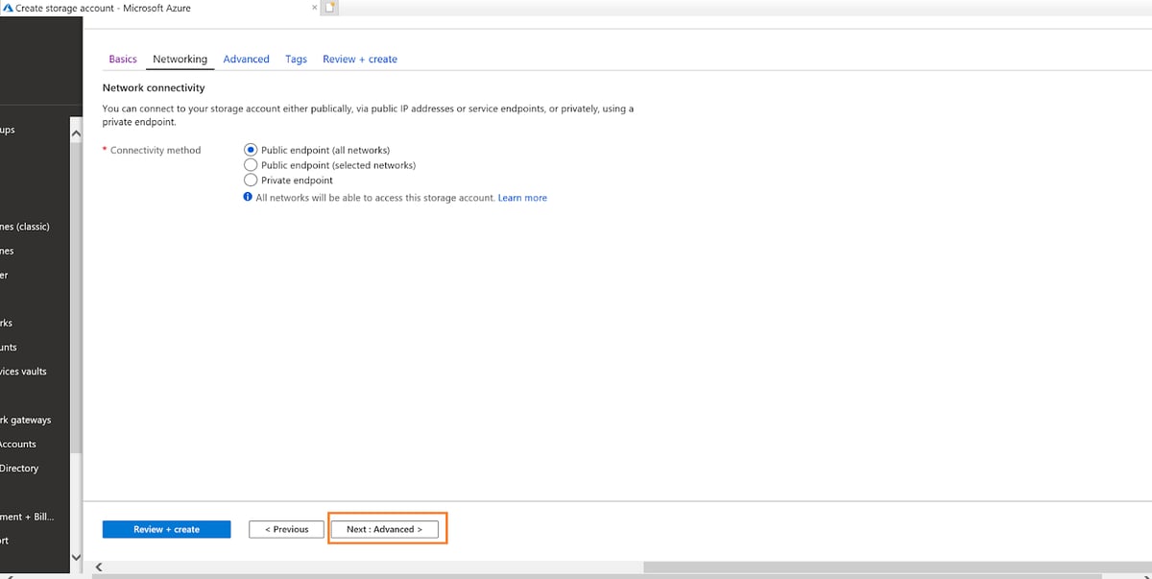
Task: Click the horizontal scrollbar thumb at bottom
Action: pyautogui.click(x=893, y=567)
